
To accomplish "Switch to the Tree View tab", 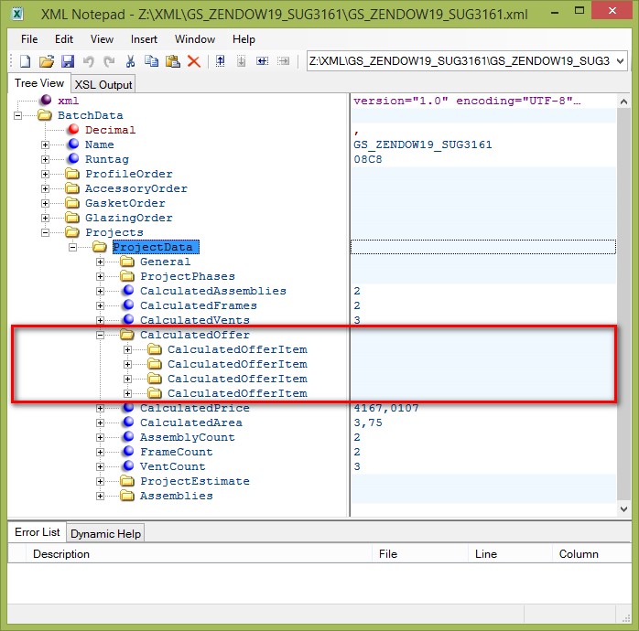I will [39, 83].
